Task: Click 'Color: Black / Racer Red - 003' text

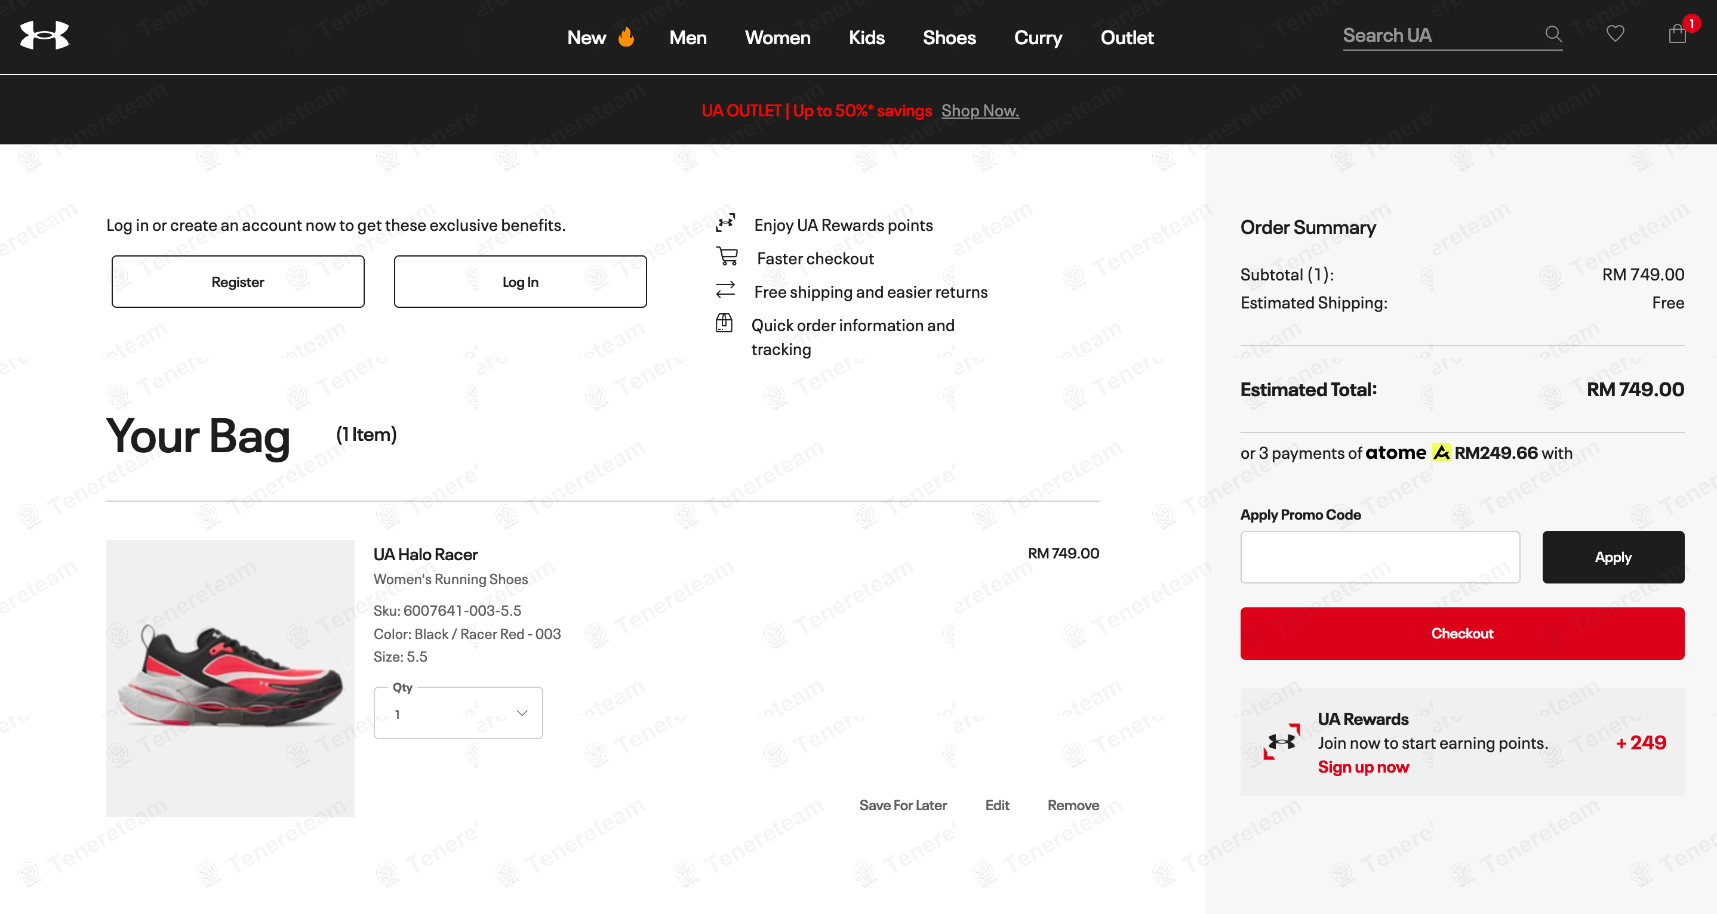Action: (x=467, y=634)
